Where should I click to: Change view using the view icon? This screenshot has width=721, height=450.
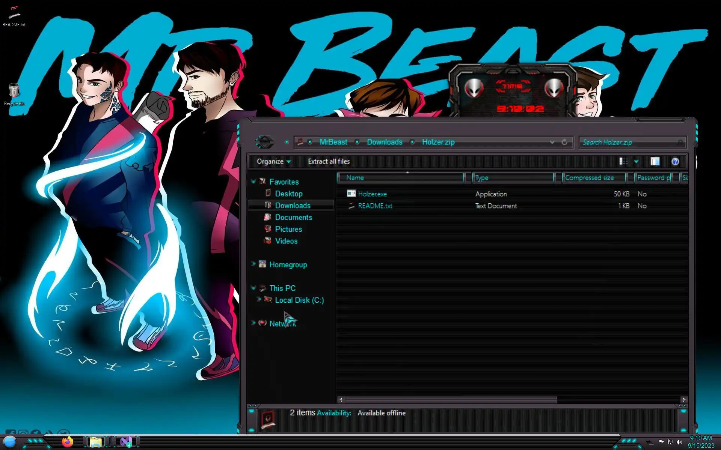point(623,162)
